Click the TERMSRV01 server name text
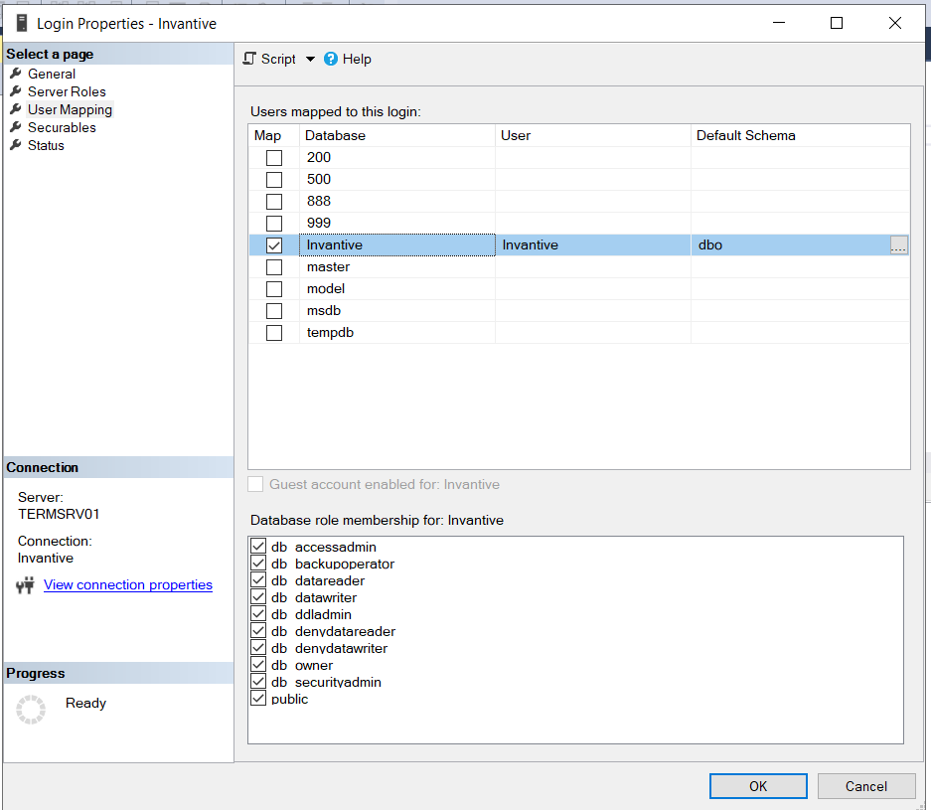Screen dimensions: 931x810 click(59, 514)
